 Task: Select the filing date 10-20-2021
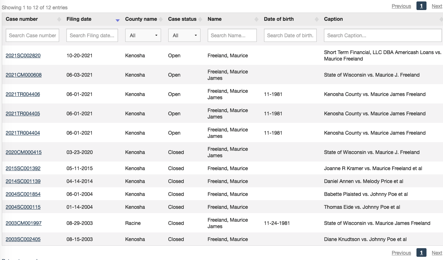[x=80, y=56]
